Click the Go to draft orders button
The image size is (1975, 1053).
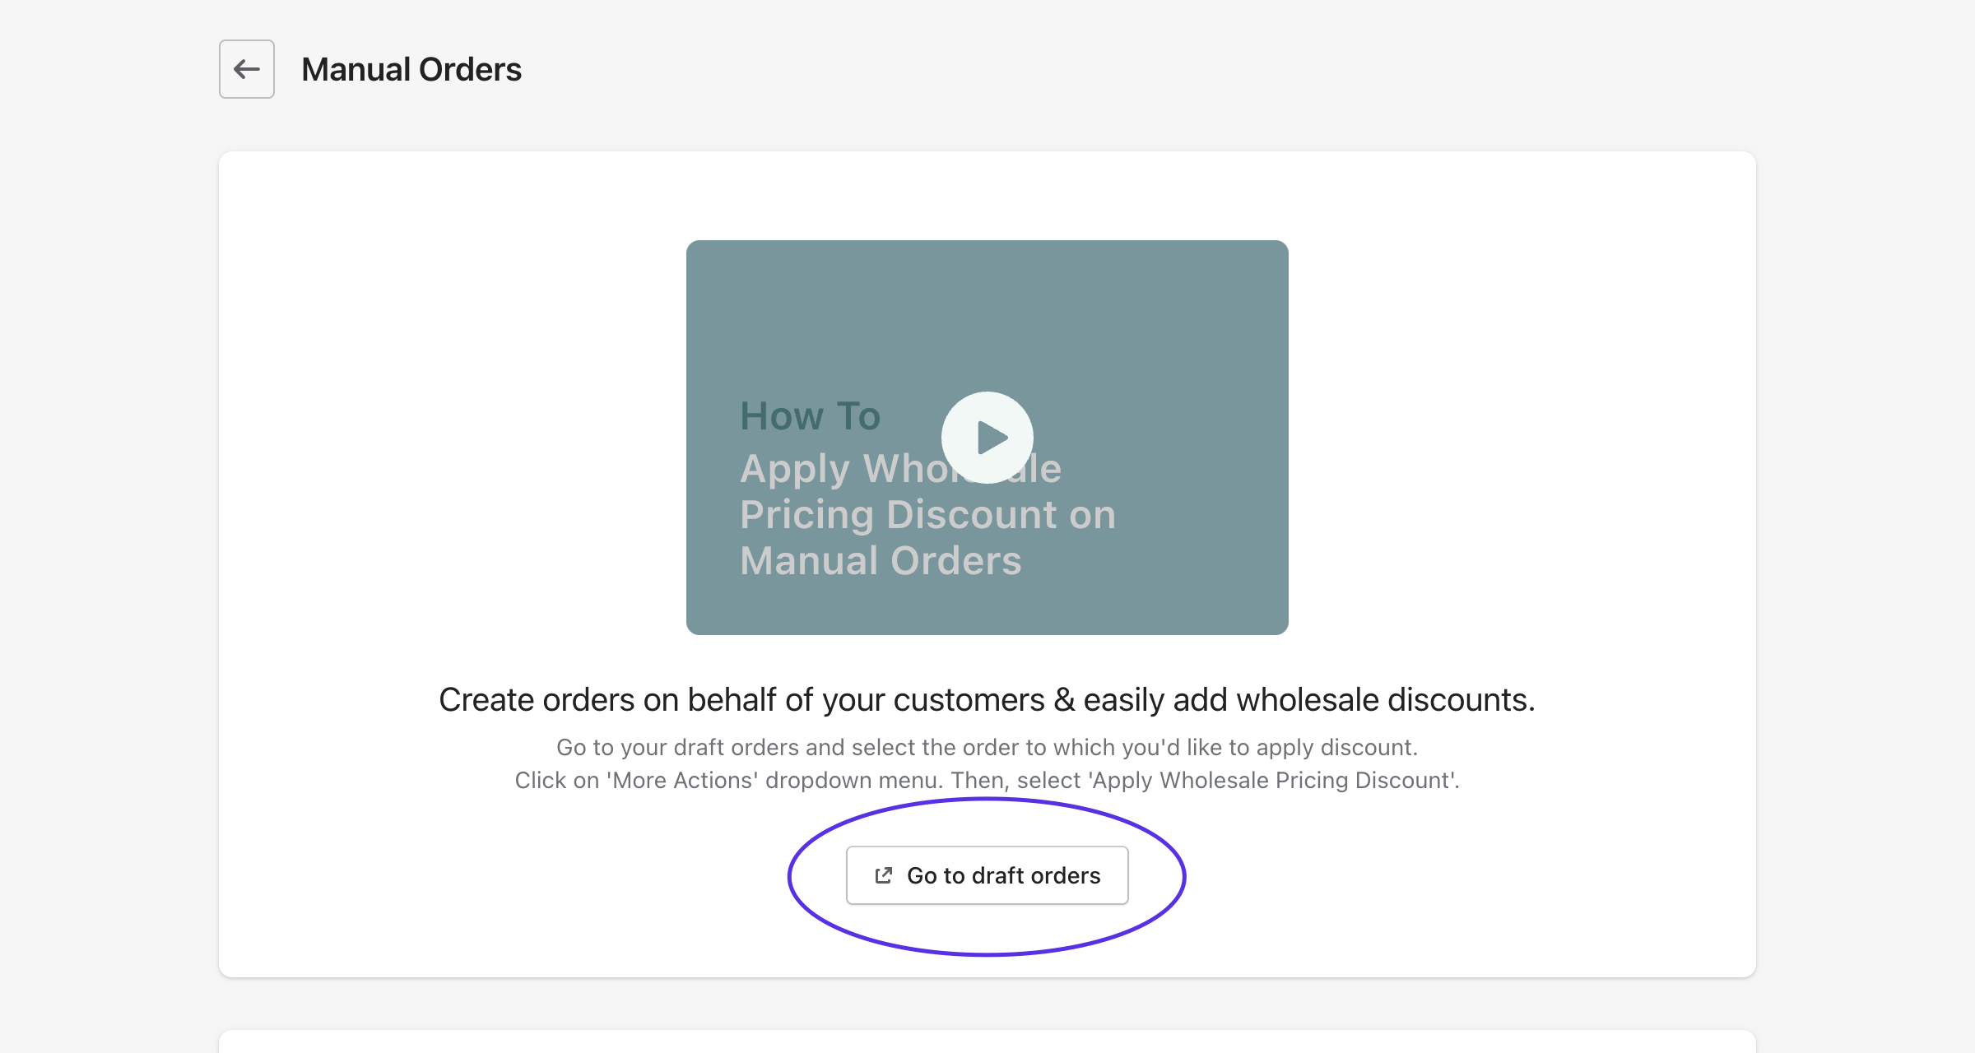pyautogui.click(x=987, y=875)
